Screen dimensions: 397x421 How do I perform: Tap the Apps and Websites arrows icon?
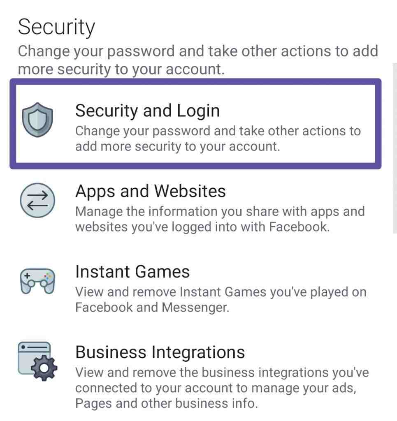tap(37, 200)
